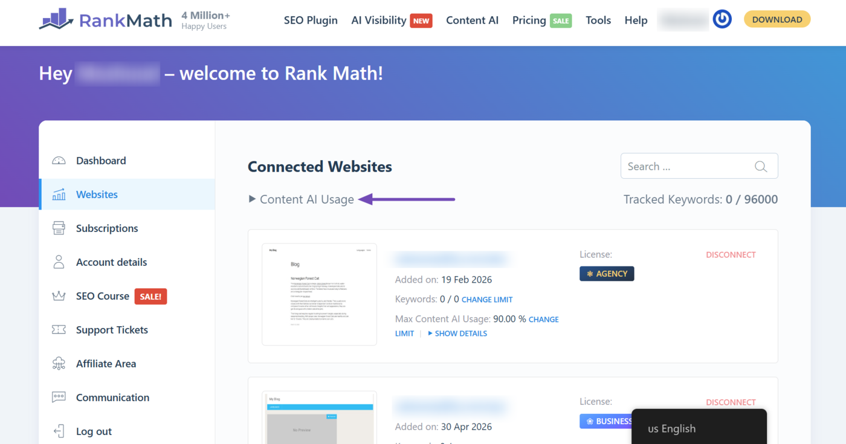The height and width of the screenshot is (444, 846).
Task: Click the Added on: 30 Apr 2026 text
Action: coord(444,426)
